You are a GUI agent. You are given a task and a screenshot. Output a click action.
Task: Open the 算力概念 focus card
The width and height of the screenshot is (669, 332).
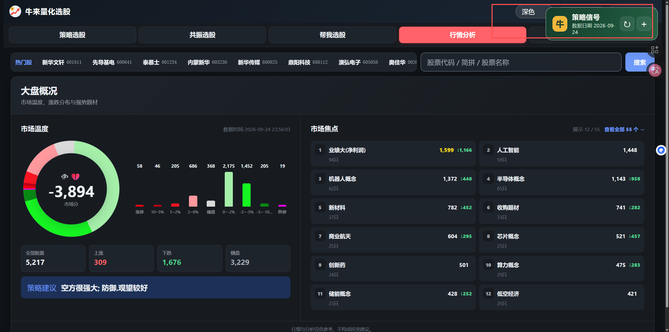(x=561, y=269)
